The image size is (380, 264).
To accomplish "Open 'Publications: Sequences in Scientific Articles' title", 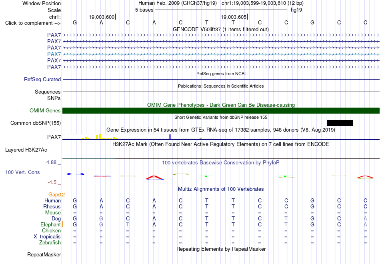I will [x=221, y=86].
